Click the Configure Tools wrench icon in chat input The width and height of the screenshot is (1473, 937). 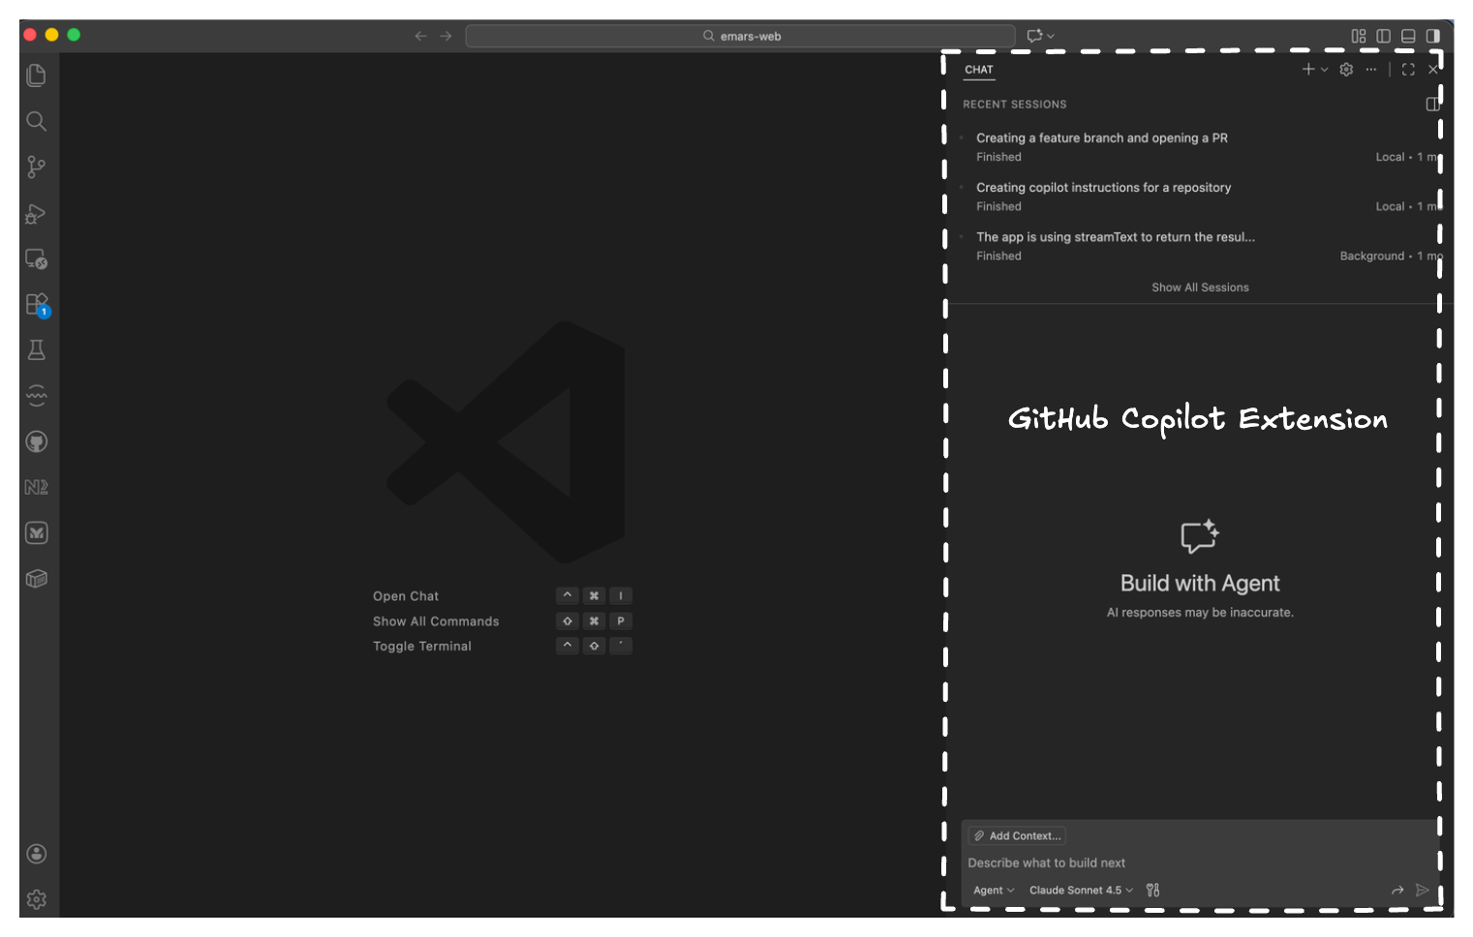(1152, 890)
